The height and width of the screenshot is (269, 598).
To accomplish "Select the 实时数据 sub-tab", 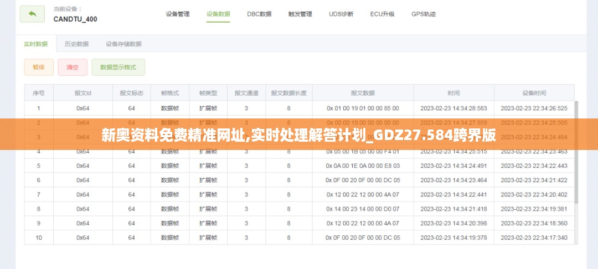I will (x=35, y=44).
